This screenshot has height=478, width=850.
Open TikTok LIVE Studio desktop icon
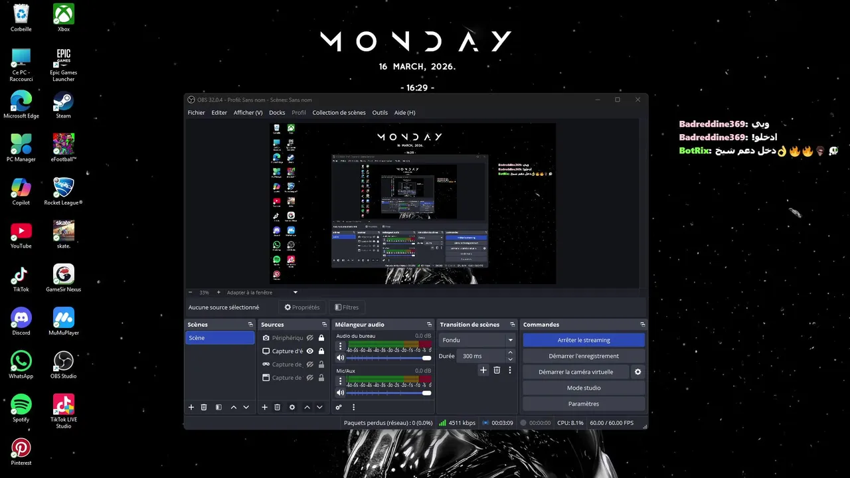63,411
